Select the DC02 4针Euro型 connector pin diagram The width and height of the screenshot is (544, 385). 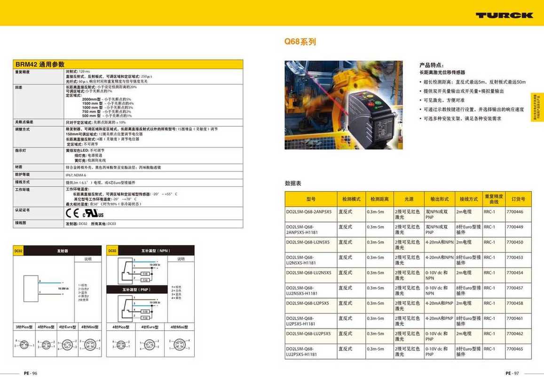tap(67, 345)
